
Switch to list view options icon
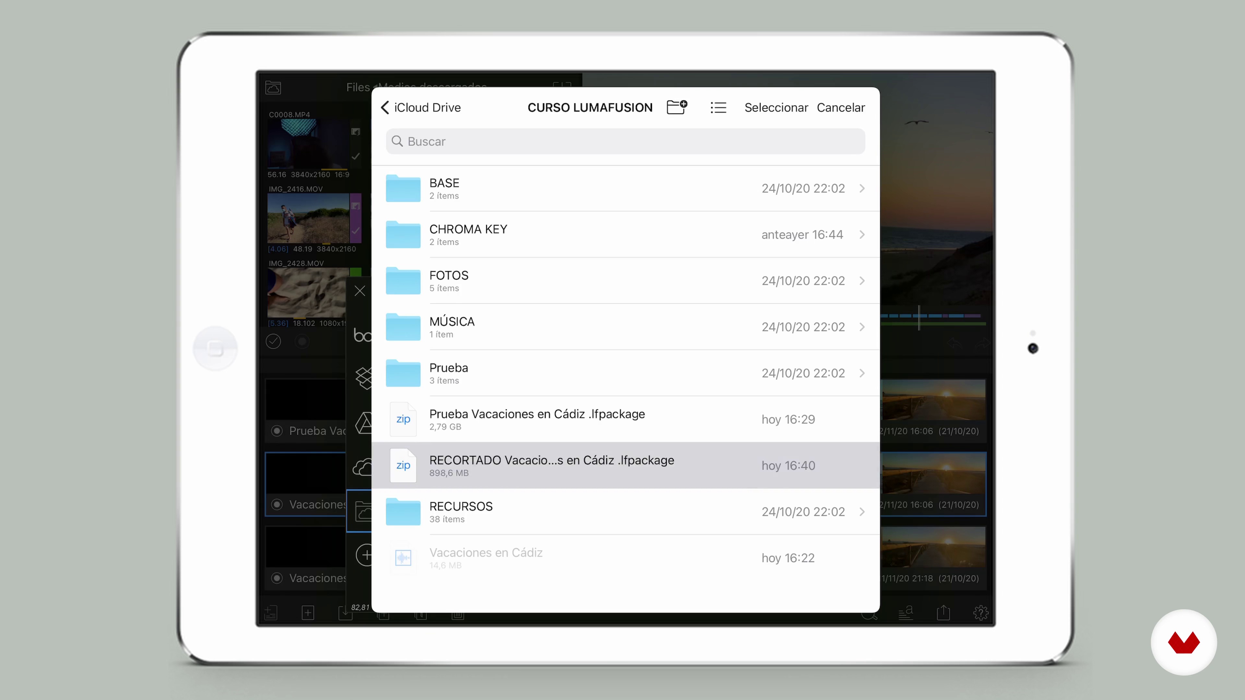(718, 107)
